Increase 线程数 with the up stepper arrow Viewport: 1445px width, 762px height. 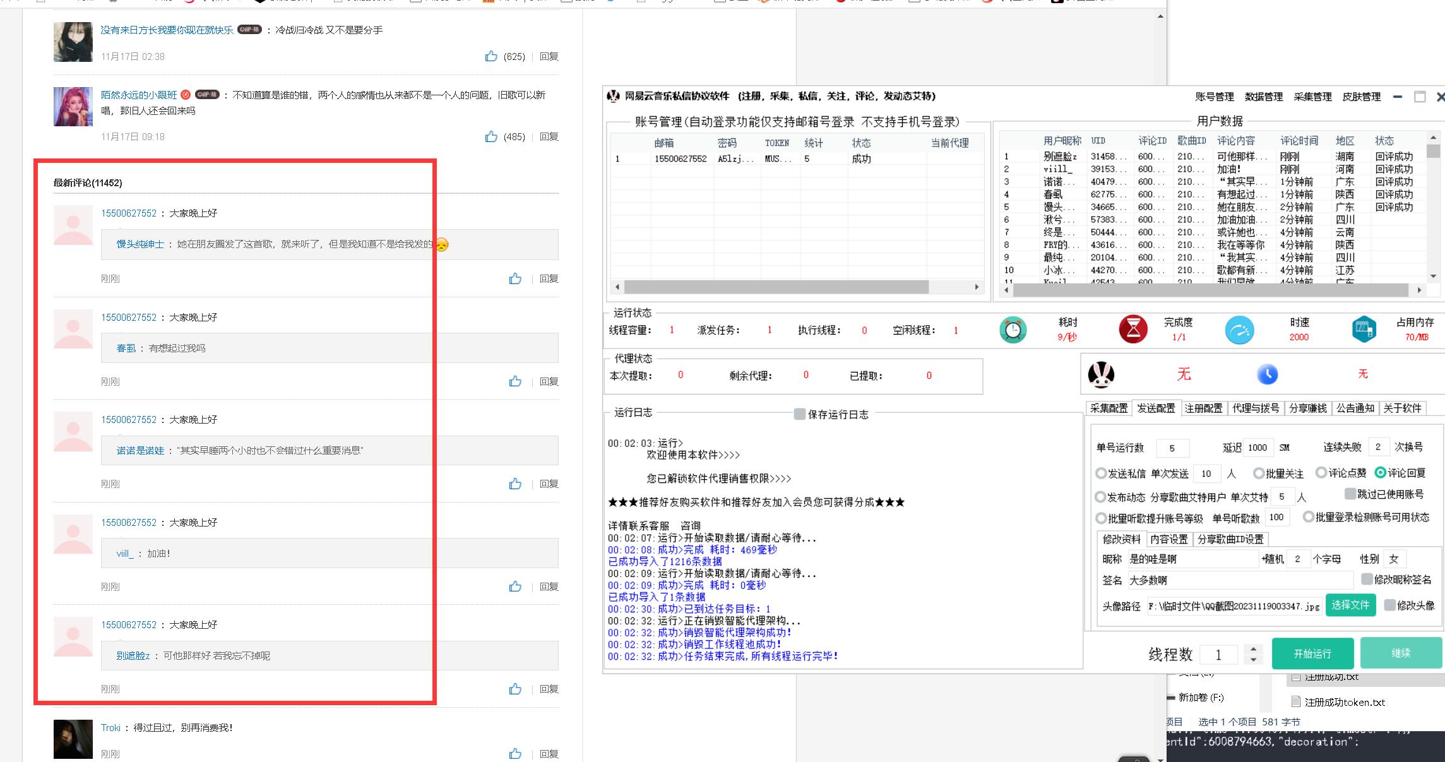coord(1253,648)
